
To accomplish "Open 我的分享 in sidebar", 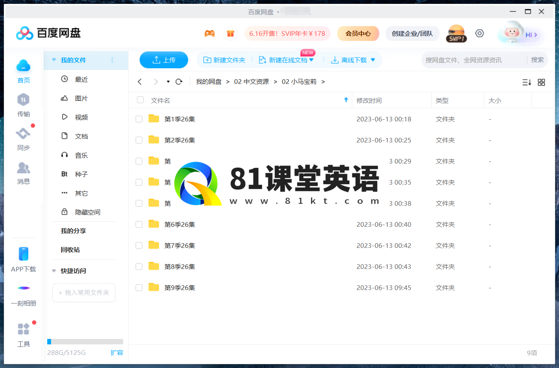I will pyautogui.click(x=73, y=231).
